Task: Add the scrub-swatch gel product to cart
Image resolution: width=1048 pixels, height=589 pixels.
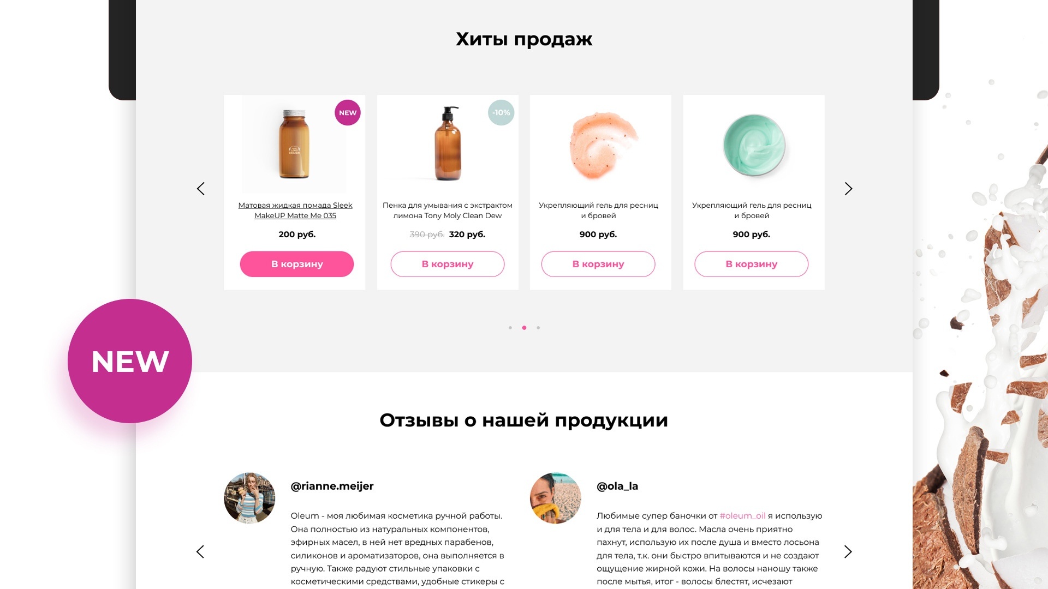Action: click(598, 264)
